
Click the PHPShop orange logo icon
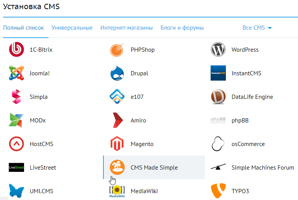(117, 49)
